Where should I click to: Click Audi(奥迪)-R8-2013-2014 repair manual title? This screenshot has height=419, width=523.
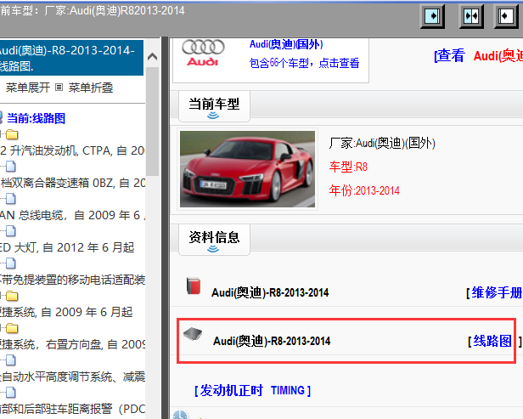pyautogui.click(x=270, y=293)
